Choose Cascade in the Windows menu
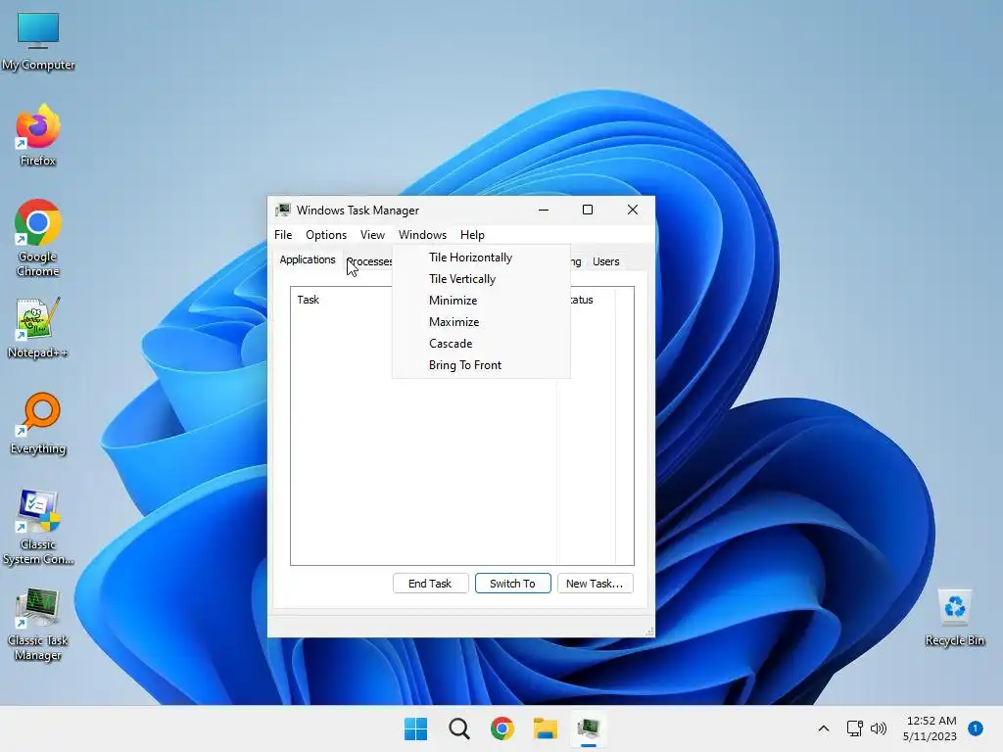This screenshot has height=752, width=1003. [x=481, y=344]
